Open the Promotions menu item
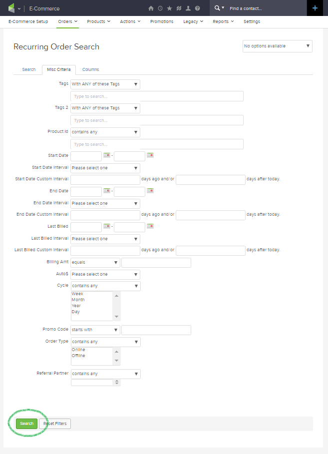The image size is (328, 454). coord(162,21)
